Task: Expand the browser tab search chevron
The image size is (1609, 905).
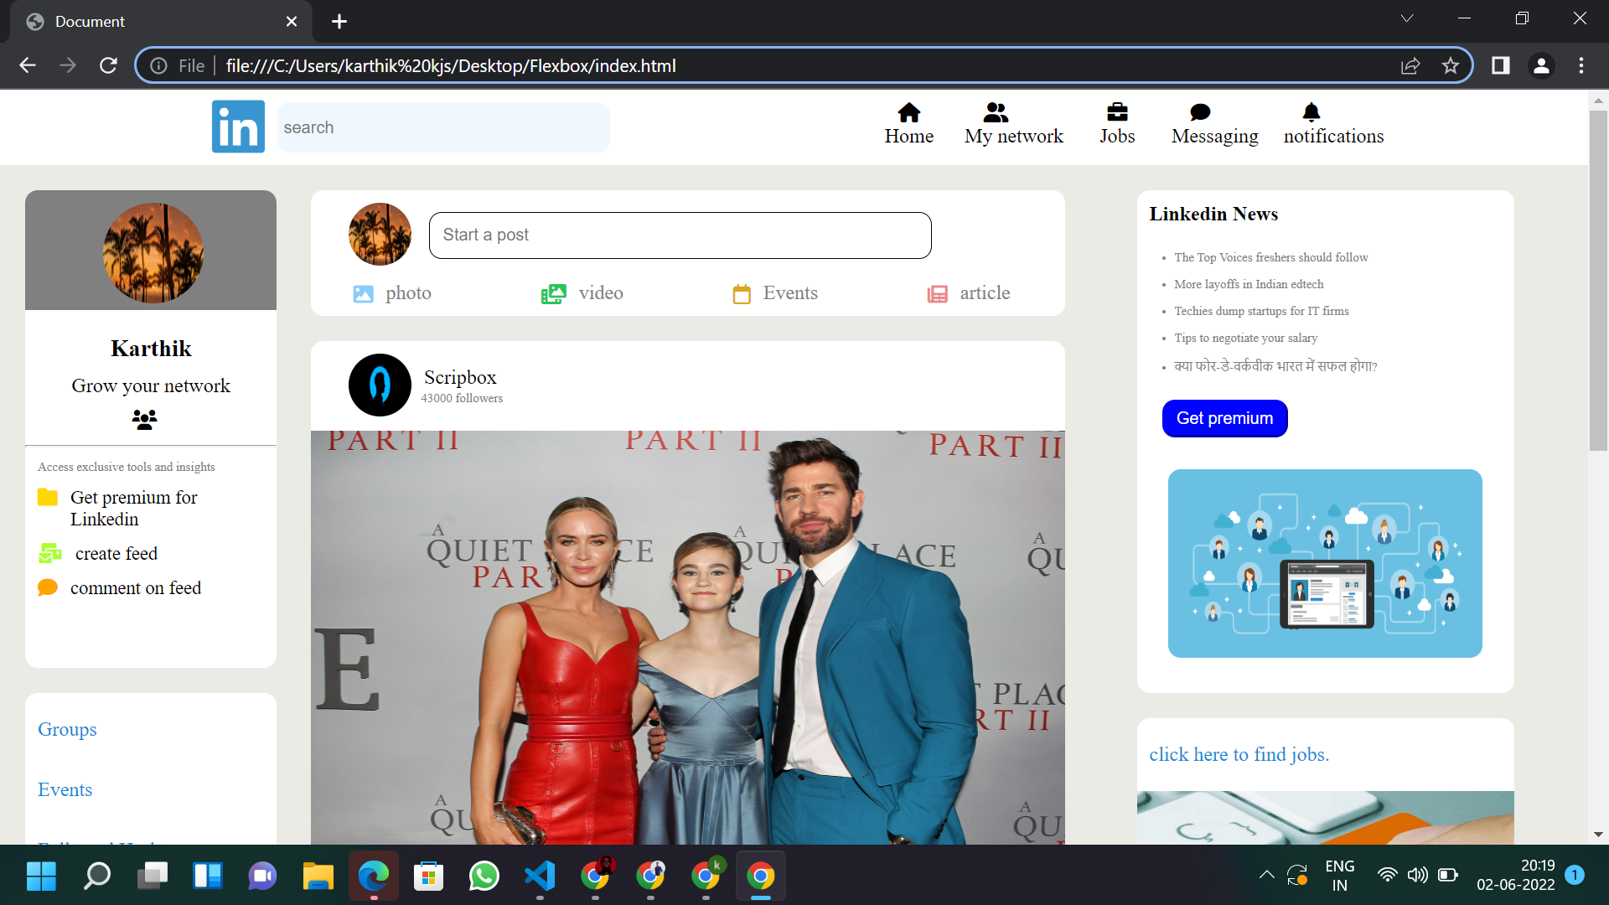Action: pyautogui.click(x=1407, y=18)
